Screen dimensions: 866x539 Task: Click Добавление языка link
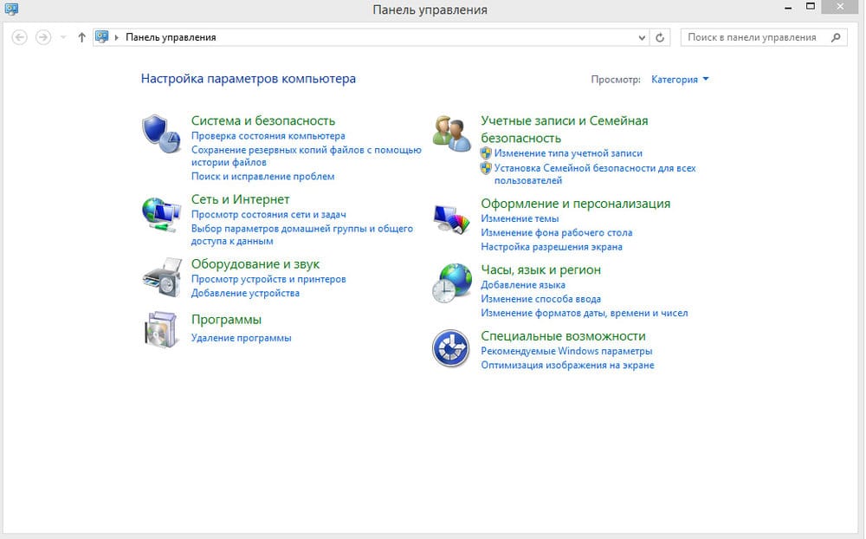click(x=523, y=284)
